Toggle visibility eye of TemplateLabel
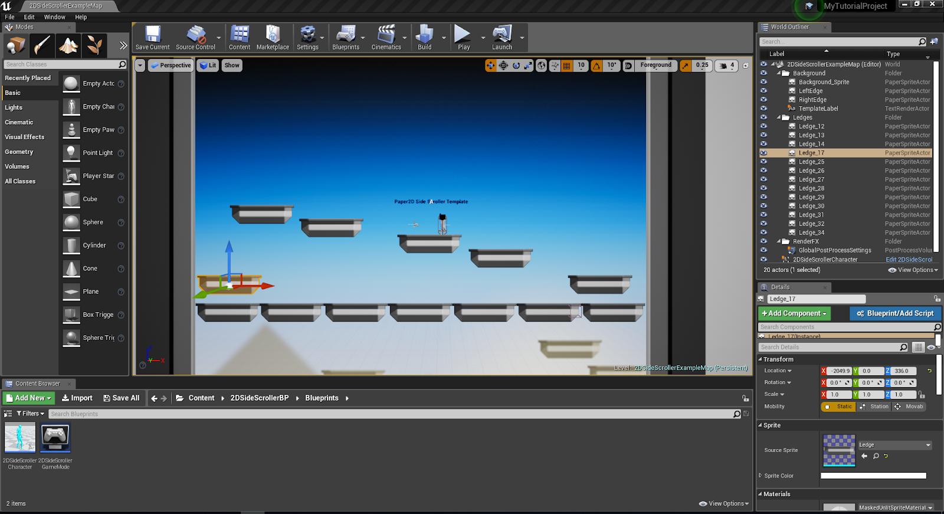The width and height of the screenshot is (944, 514). pyautogui.click(x=763, y=109)
